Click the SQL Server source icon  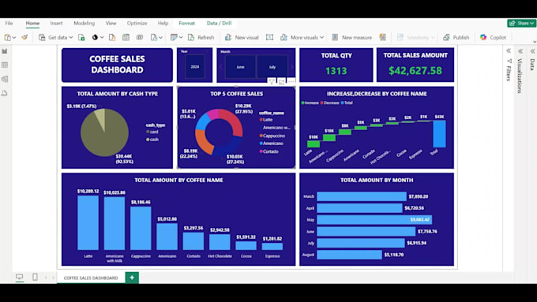tap(112, 37)
